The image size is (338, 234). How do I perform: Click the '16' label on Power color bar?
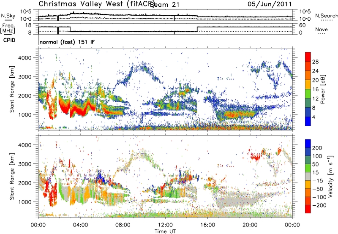pyautogui.click(x=315, y=90)
